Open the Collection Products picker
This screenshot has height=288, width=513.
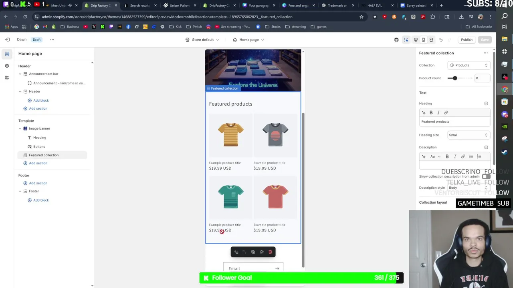click(469, 65)
